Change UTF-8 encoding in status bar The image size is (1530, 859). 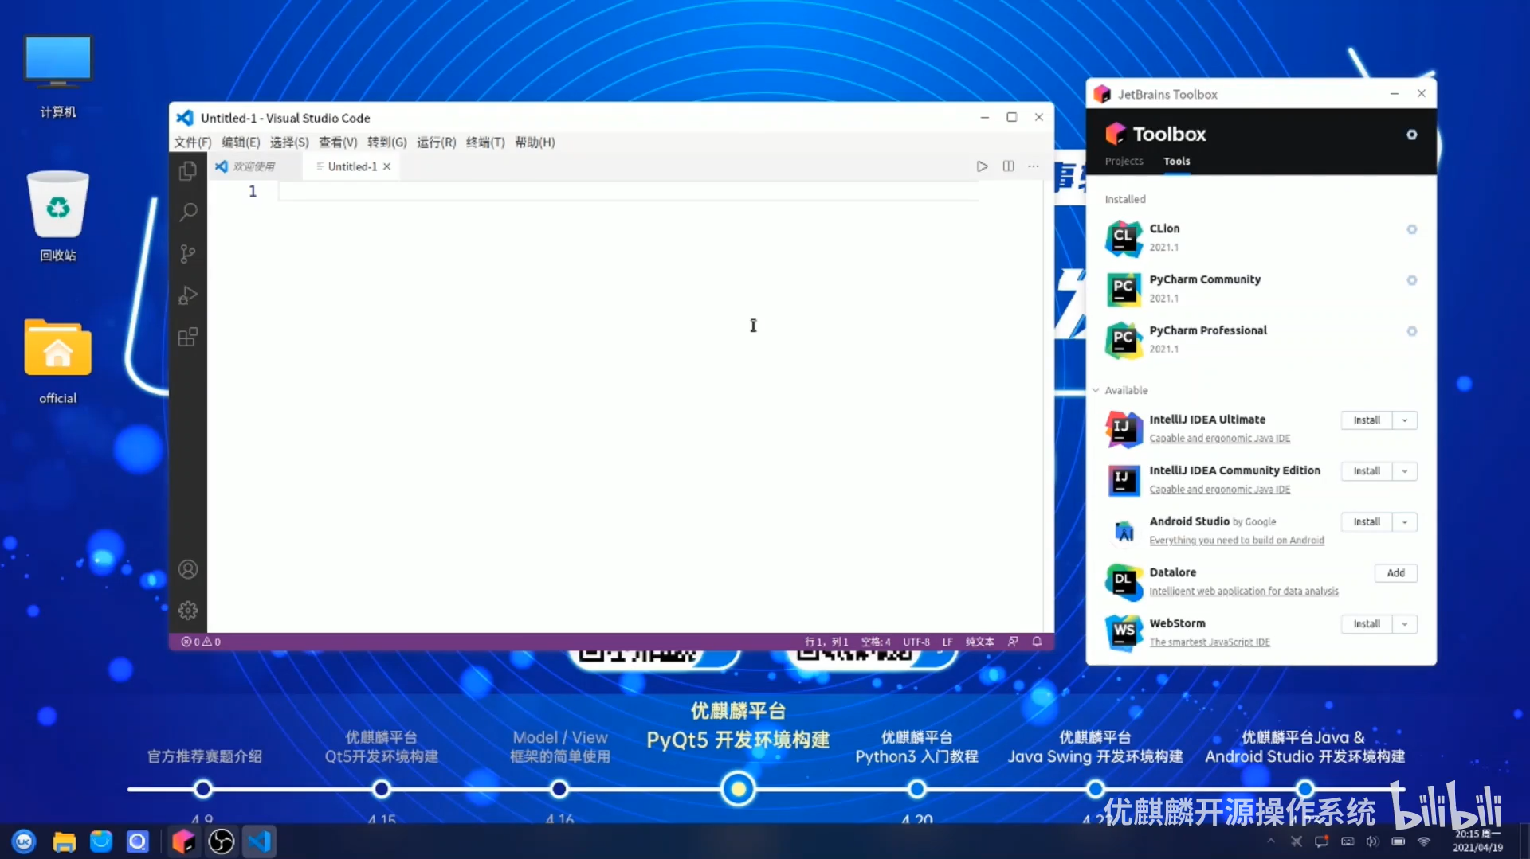click(916, 642)
